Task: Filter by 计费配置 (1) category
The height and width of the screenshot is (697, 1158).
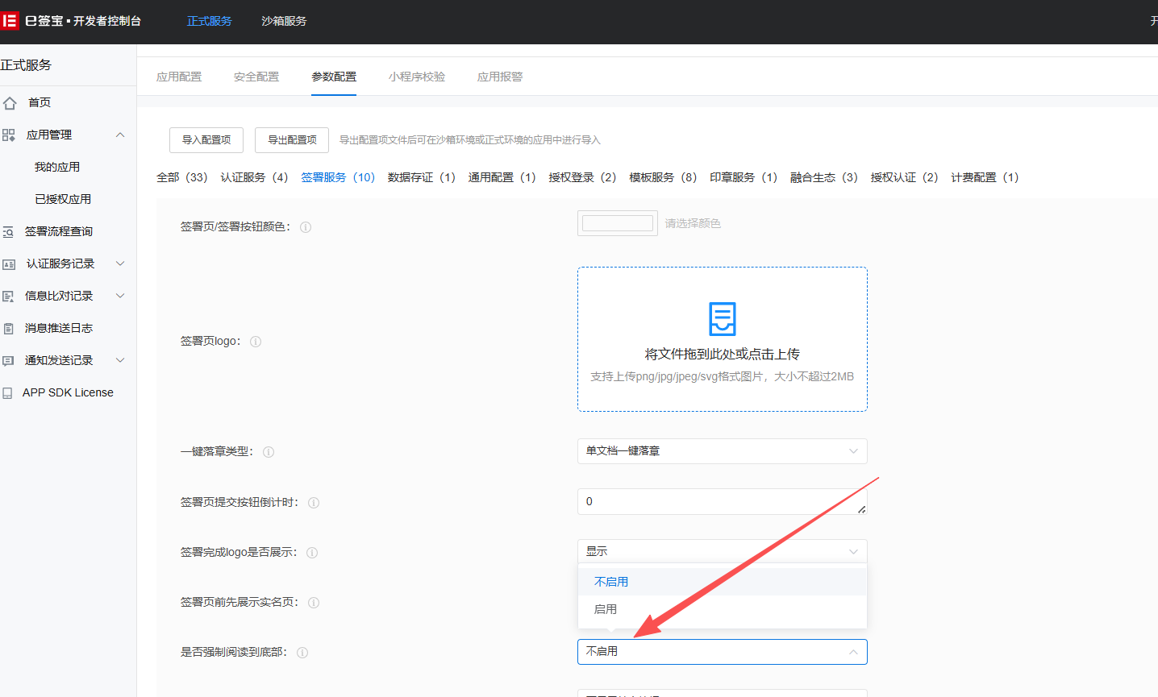Action: pyautogui.click(x=985, y=177)
